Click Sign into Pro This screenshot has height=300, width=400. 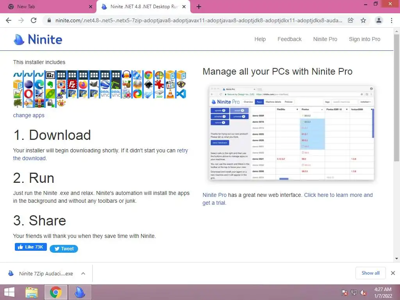[364, 39]
